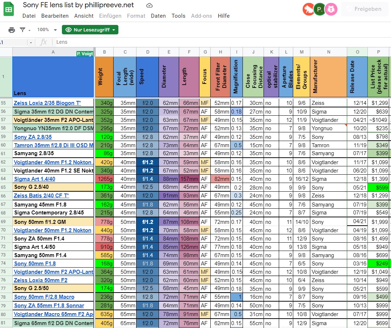Image resolution: width=391 pixels, height=328 pixels.
Task: Open the Zeiss Loxia 50mm F2 link
Action: click(x=41, y=280)
